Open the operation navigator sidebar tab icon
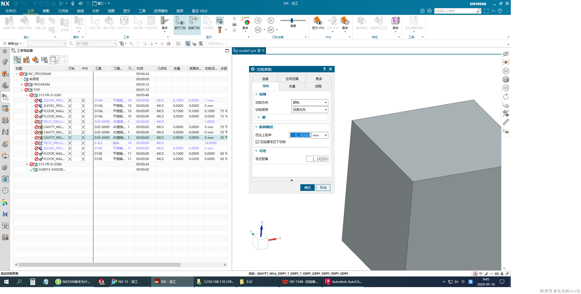 click(5, 97)
